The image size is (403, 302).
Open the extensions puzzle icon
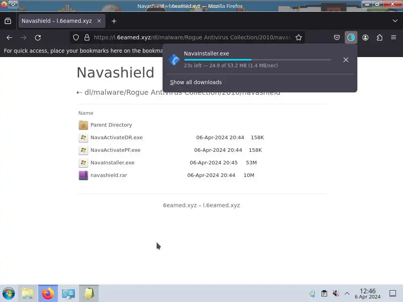point(379,37)
